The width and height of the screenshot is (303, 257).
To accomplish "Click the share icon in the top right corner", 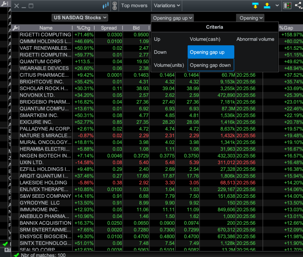I will [x=299, y=5].
